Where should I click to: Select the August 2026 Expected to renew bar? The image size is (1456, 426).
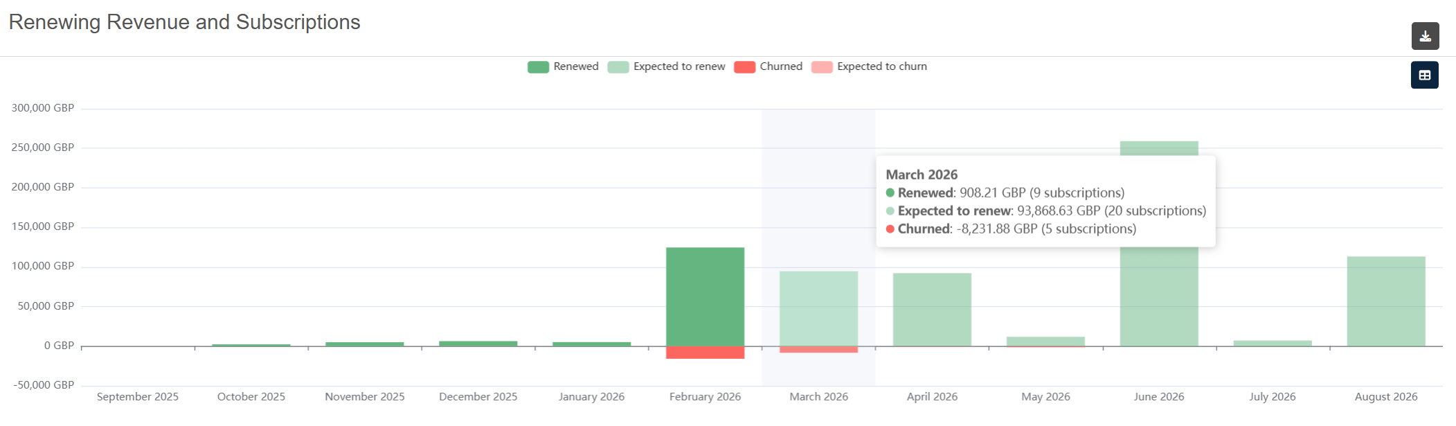1386,301
